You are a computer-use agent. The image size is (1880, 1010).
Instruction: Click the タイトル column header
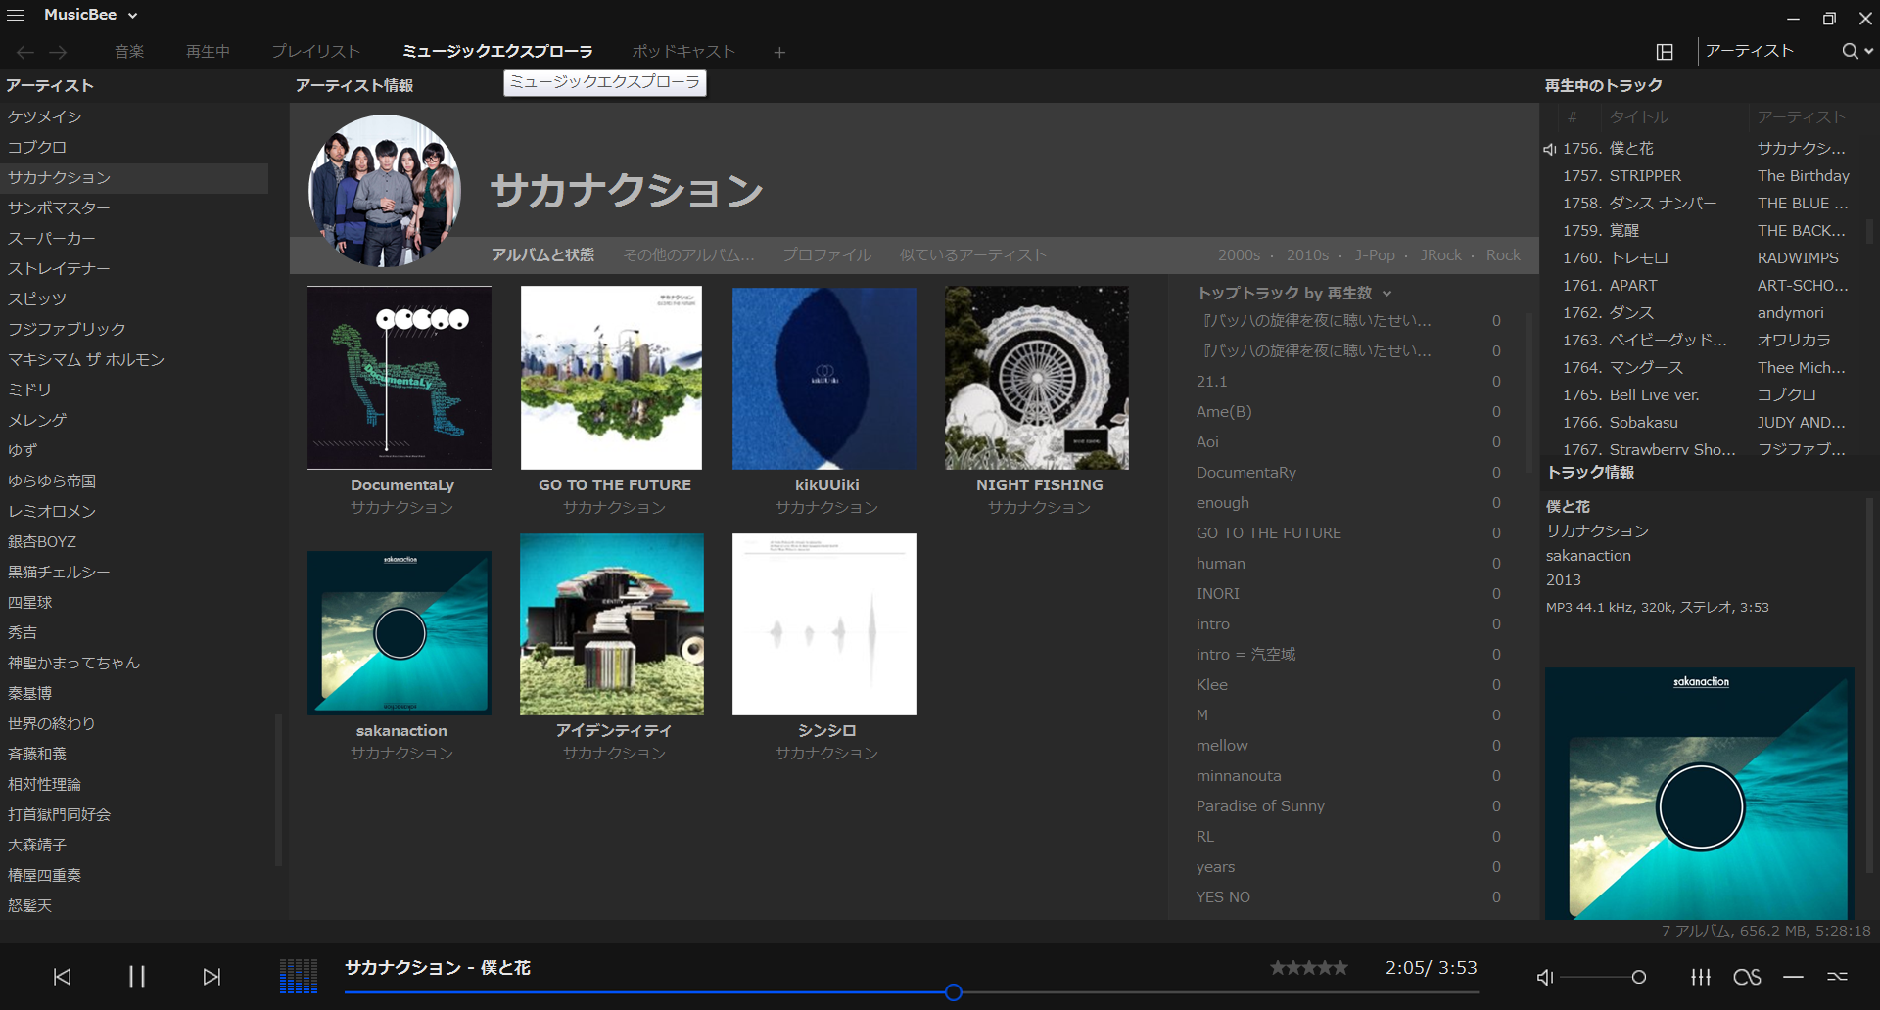(1639, 117)
